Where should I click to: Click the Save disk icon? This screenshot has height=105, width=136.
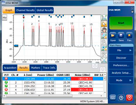[121, 35]
